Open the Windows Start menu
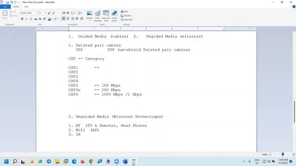 tap(6, 161)
